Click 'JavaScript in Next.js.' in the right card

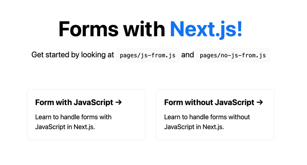pos(194,127)
